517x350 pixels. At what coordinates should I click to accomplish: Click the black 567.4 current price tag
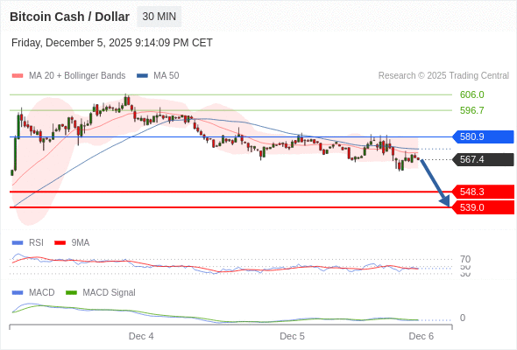pos(483,160)
